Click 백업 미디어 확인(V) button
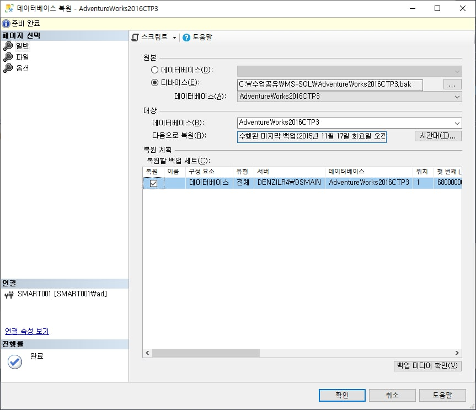The width and height of the screenshot is (476, 410). coord(427,366)
